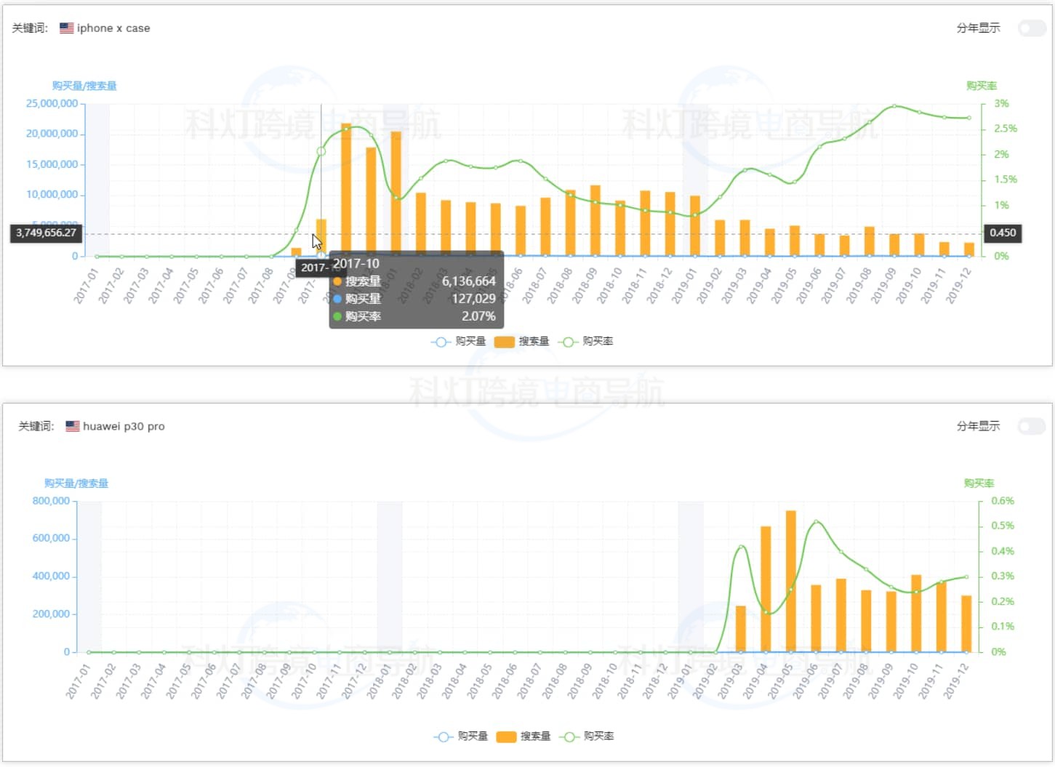Click orange 搜索量 swatch in iphone chart legend
The height and width of the screenshot is (767, 1055).
pyautogui.click(x=504, y=342)
